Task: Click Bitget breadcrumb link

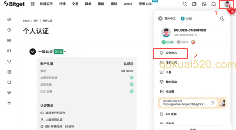Action: (26, 21)
